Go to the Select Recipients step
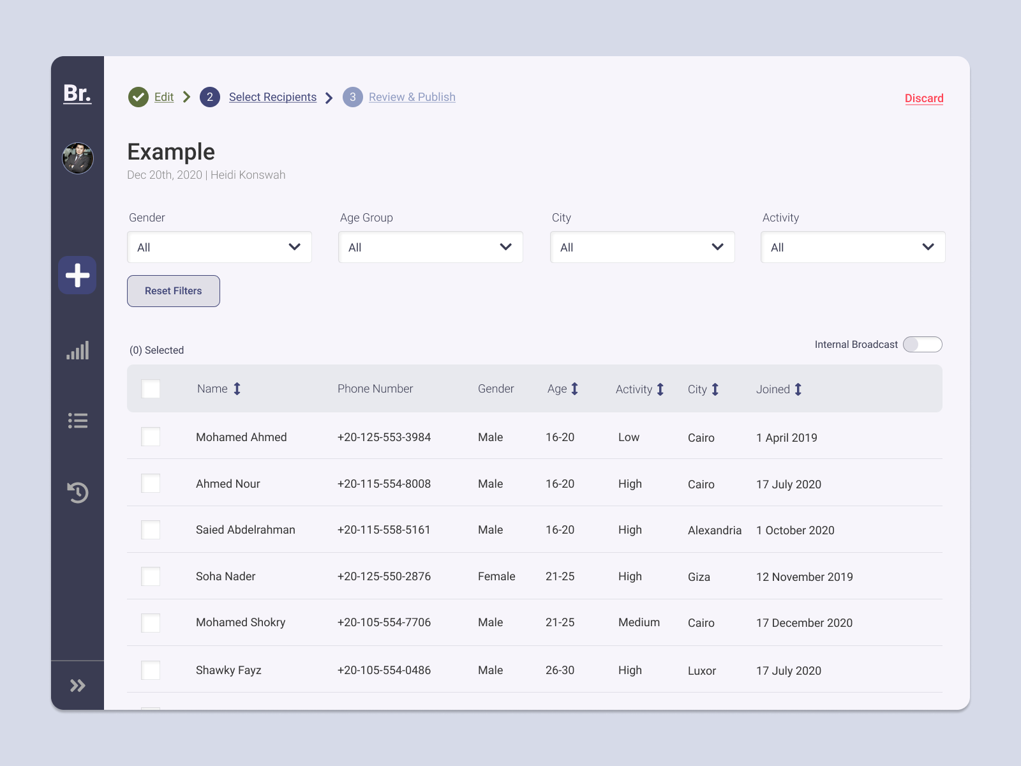Screen dimensions: 1021x766 (272, 96)
